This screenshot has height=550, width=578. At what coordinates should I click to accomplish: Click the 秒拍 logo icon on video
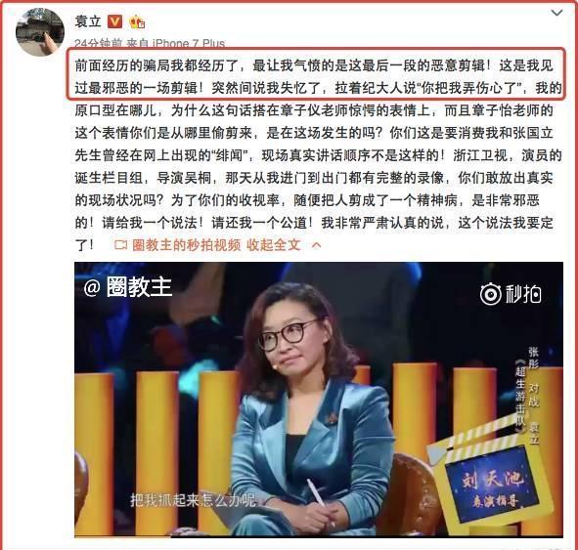(511, 294)
